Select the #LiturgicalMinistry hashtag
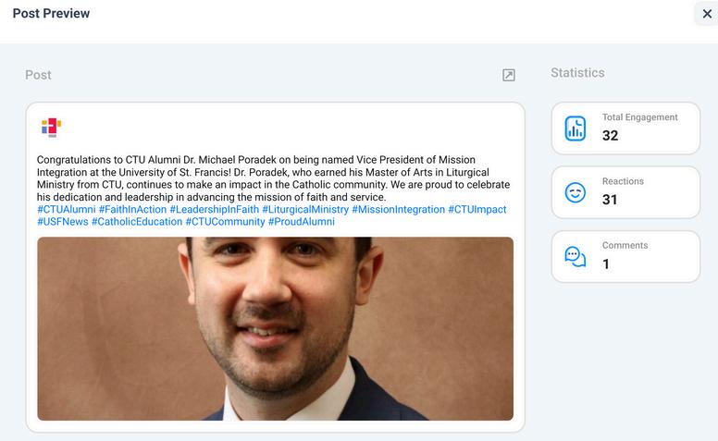The height and width of the screenshot is (441, 718). pyautogui.click(x=305, y=210)
